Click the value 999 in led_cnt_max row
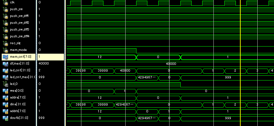This screenshot has height=126, width=274. coord(228,77)
